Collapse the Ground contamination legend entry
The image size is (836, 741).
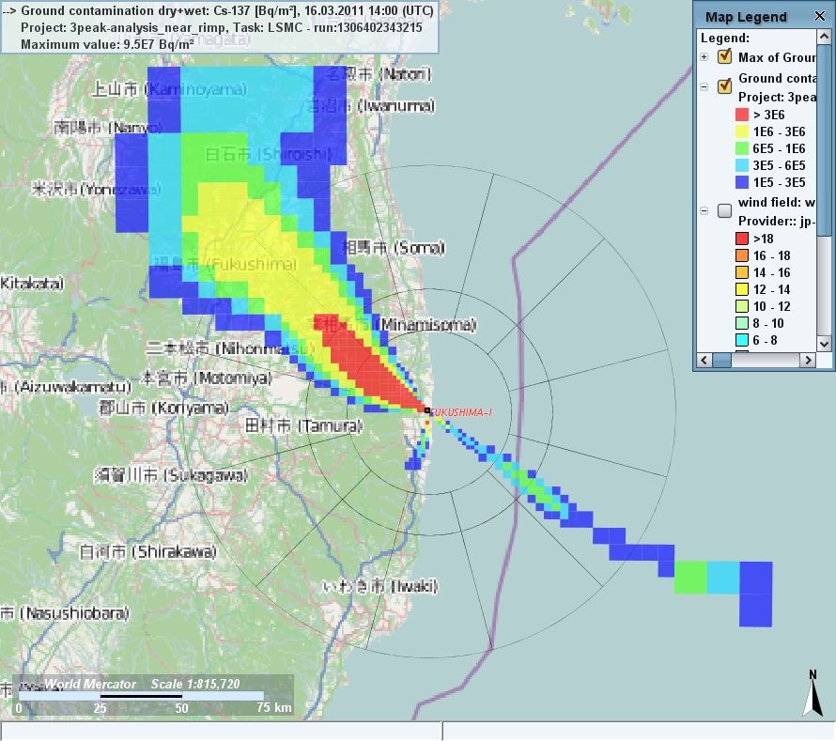click(705, 85)
